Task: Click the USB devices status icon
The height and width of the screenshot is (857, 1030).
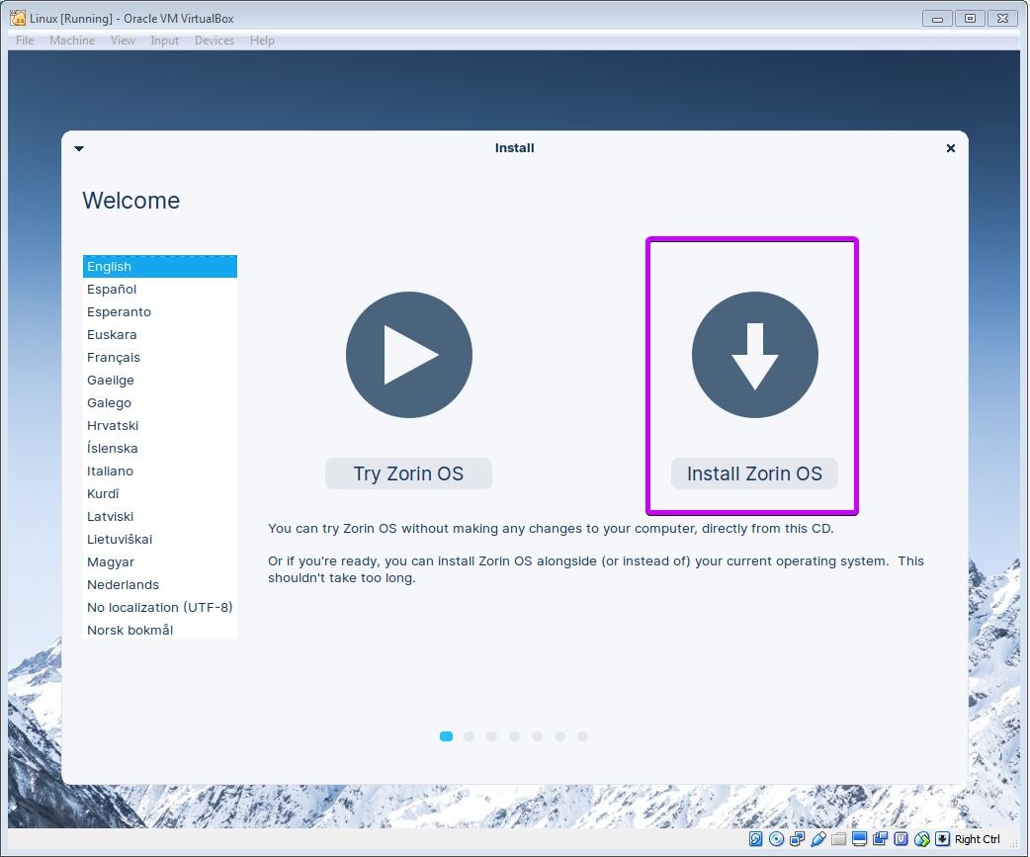Action: tap(818, 838)
